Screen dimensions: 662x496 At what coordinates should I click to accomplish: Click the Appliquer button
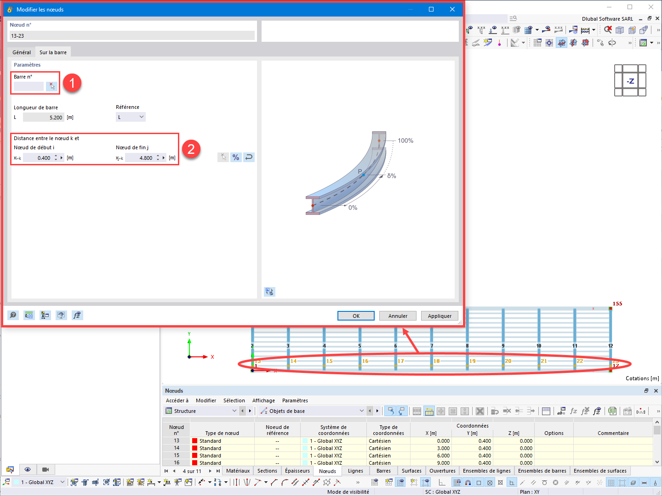tap(439, 316)
